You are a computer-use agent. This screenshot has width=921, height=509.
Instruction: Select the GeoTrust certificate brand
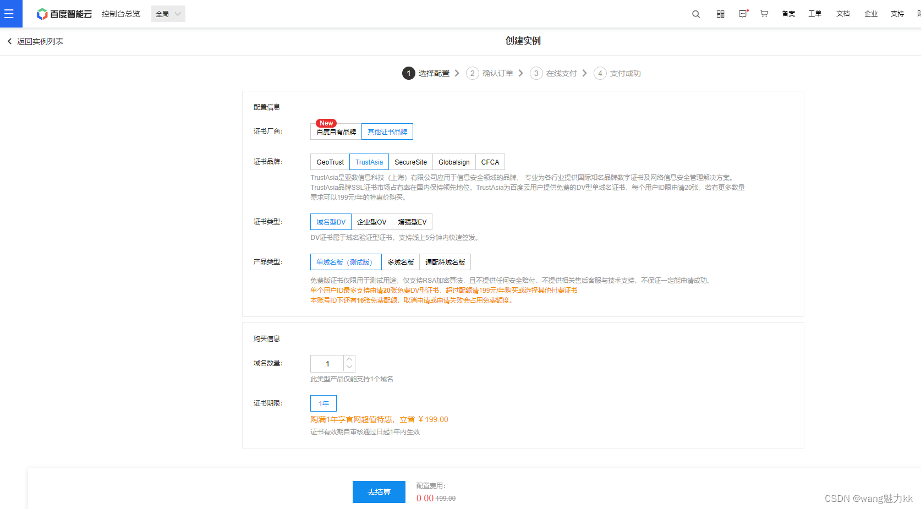pos(330,161)
